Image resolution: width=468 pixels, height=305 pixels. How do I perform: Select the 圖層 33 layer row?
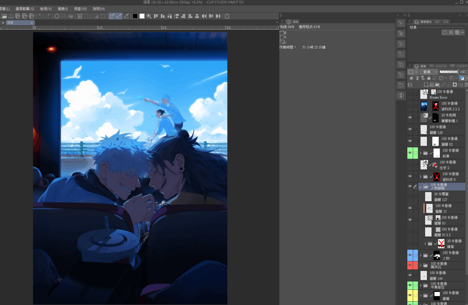point(444,208)
